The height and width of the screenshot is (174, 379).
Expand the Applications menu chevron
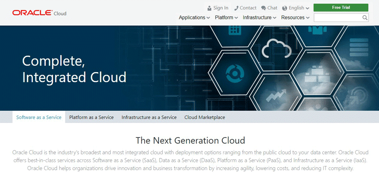point(208,18)
